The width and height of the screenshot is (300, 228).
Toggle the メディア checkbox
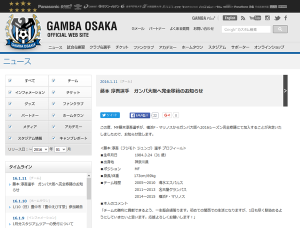[x=10, y=126]
